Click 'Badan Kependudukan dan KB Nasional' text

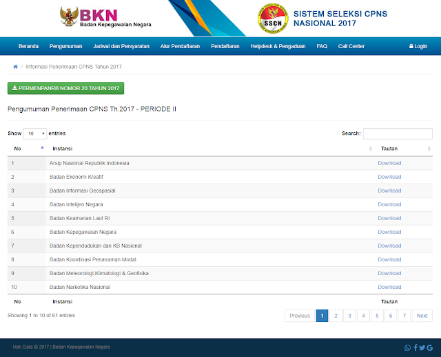tap(96, 246)
